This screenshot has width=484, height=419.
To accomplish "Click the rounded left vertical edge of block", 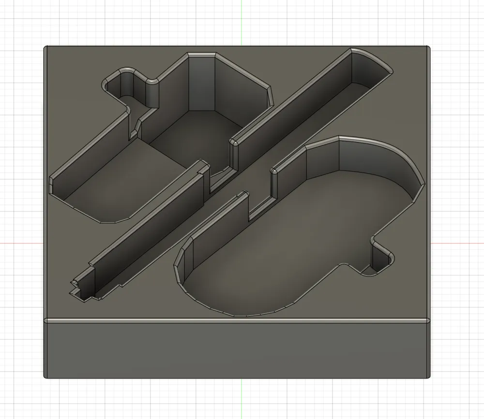I will [x=45, y=193].
